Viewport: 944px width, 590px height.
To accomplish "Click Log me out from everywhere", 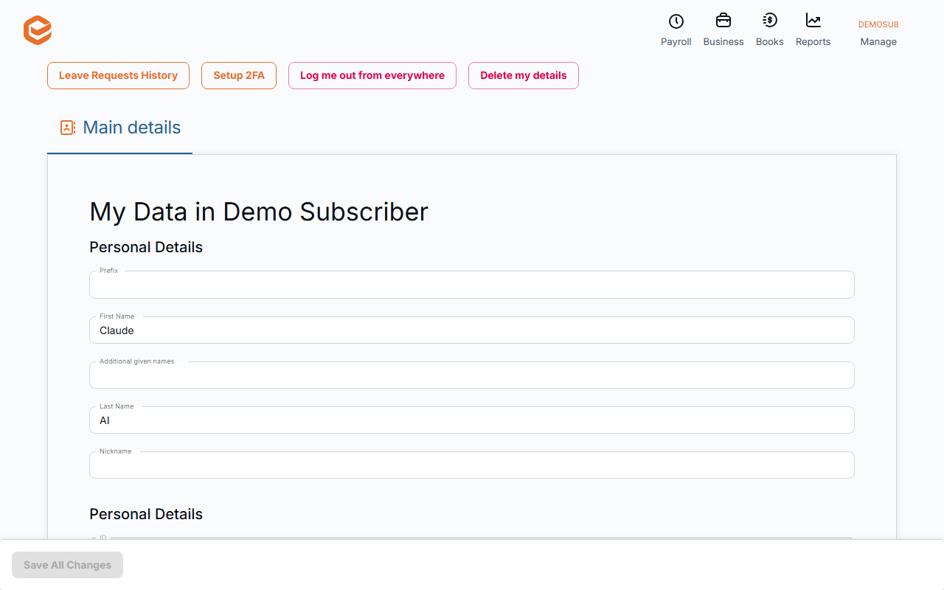I will 372,75.
